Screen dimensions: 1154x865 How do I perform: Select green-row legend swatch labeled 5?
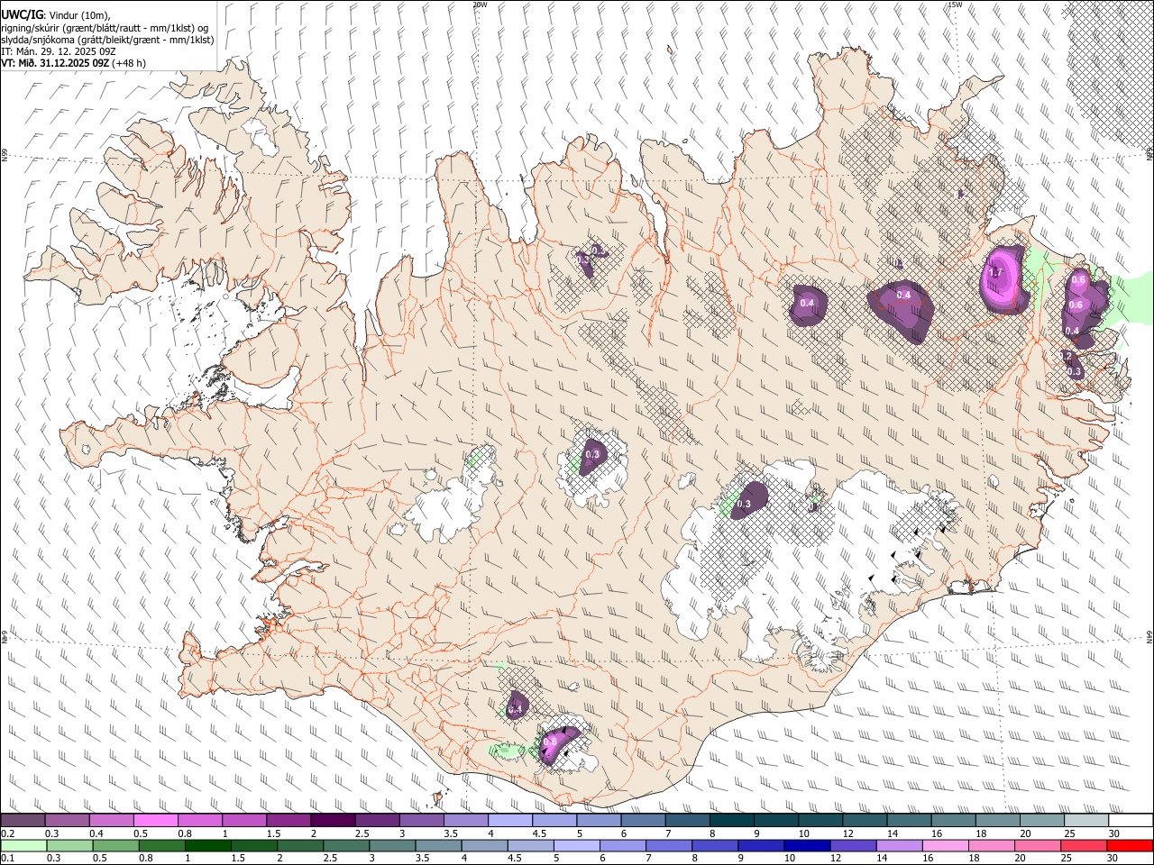[x=577, y=845]
